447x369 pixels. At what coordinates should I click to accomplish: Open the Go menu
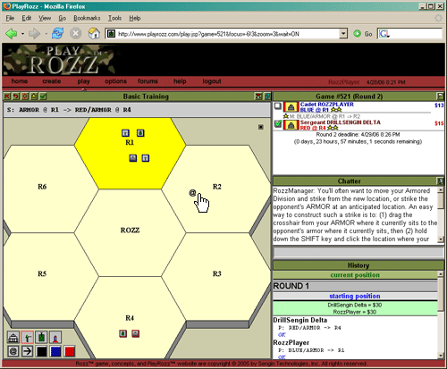62,18
